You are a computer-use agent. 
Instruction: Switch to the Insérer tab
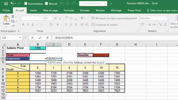(33, 11)
